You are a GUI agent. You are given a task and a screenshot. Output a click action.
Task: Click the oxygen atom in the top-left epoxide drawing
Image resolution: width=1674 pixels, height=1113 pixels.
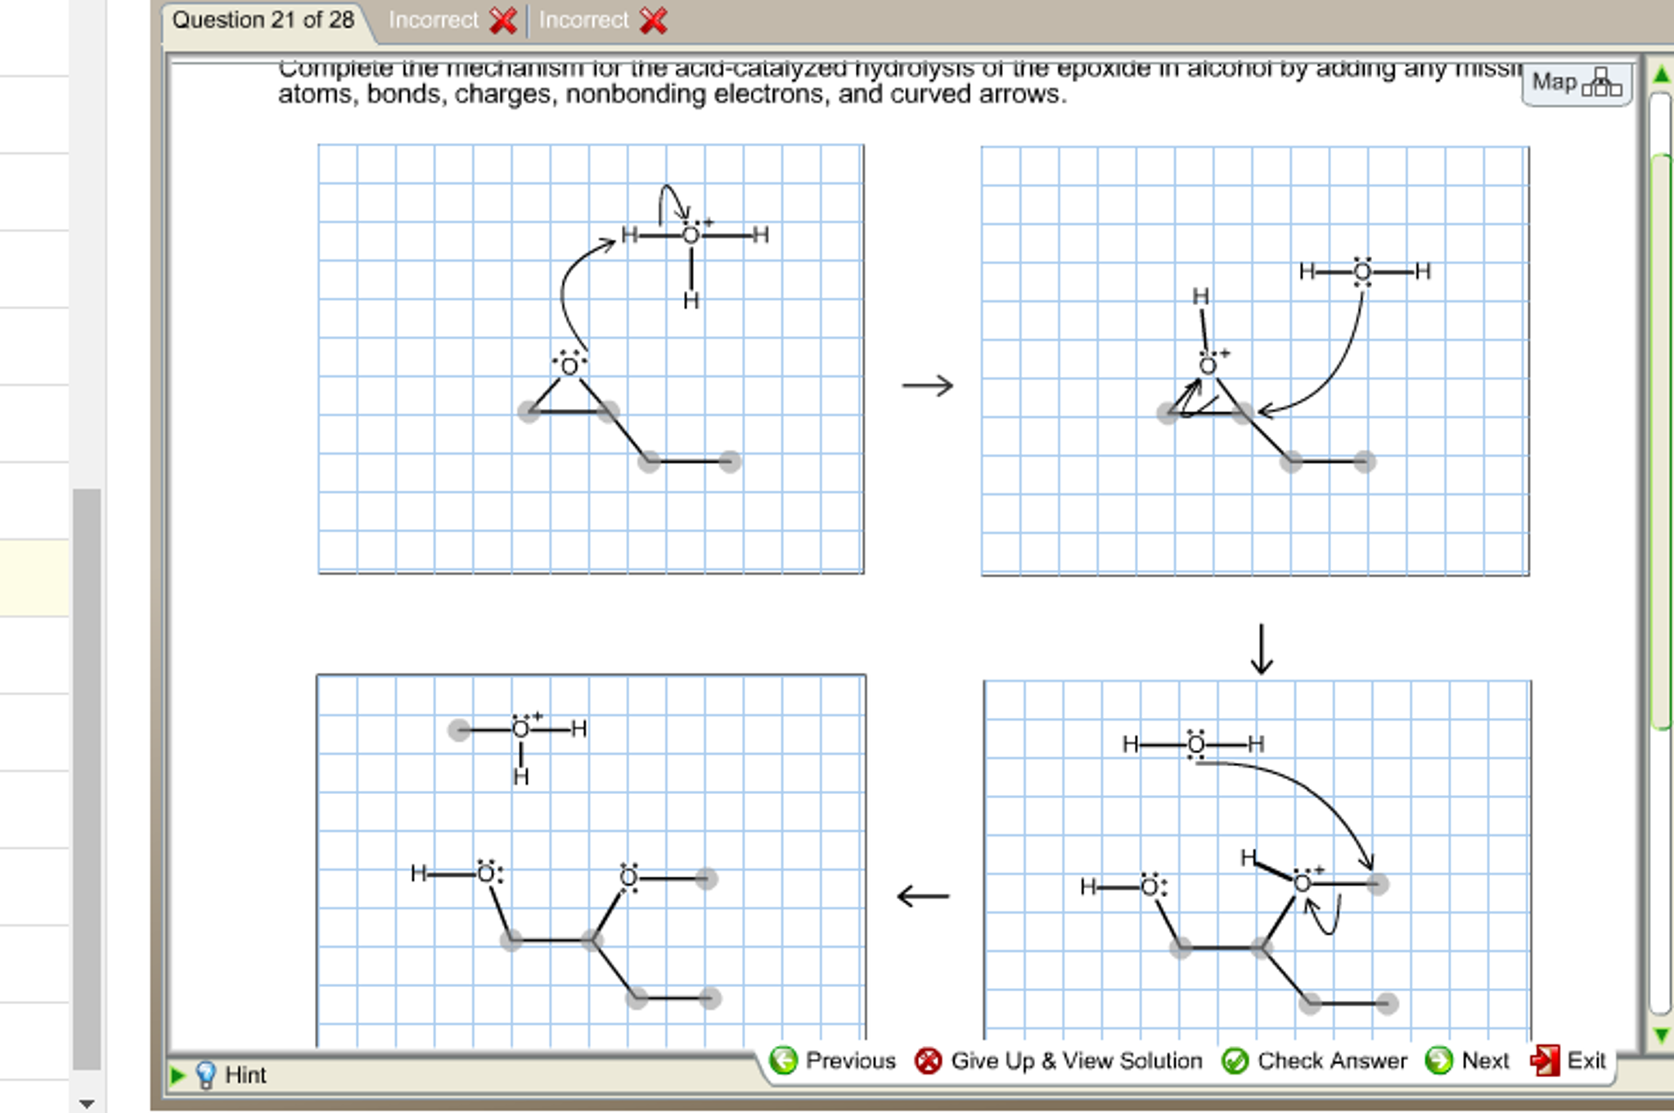(571, 367)
